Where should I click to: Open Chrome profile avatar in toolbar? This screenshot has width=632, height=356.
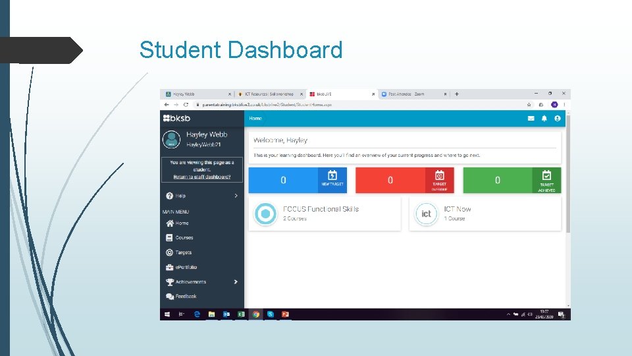coord(554,105)
